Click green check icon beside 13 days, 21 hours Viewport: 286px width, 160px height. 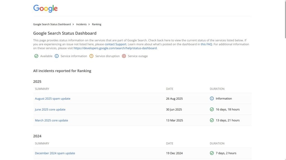(212, 120)
